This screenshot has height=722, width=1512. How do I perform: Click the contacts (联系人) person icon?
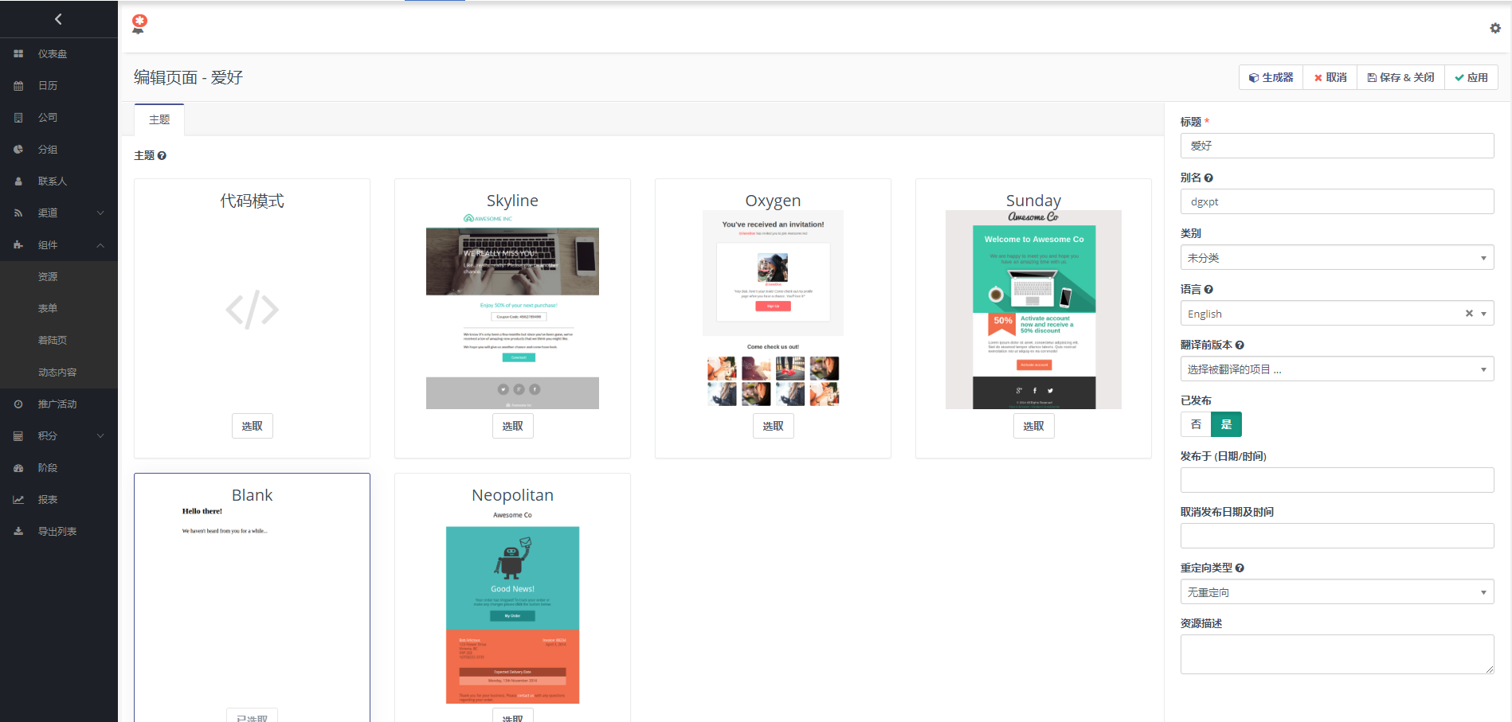18,181
